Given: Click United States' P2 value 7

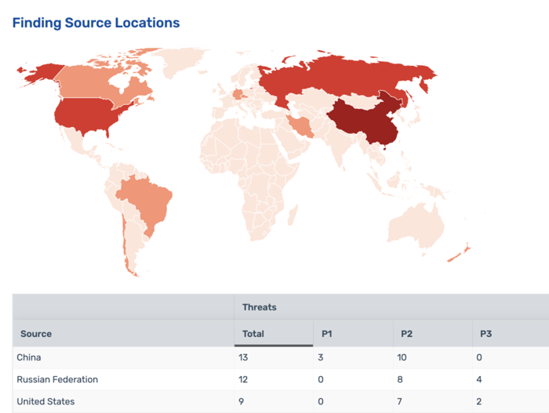Looking at the screenshot, I should pos(399,401).
